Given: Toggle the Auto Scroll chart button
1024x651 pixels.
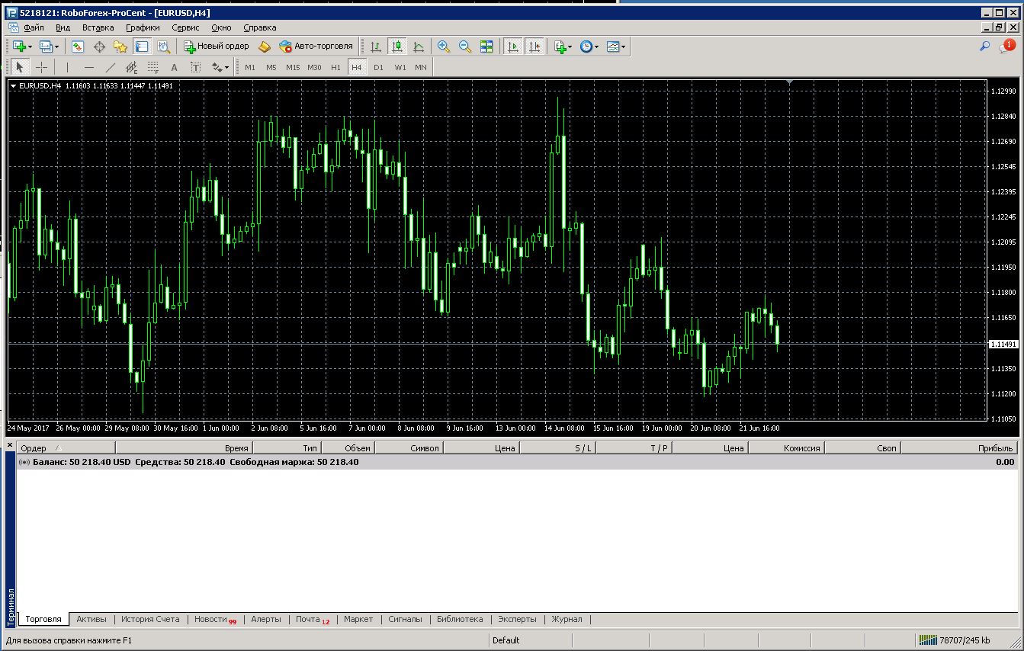Looking at the screenshot, I should 513,46.
